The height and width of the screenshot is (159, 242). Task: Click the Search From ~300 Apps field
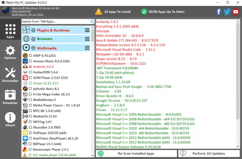(x=55, y=22)
